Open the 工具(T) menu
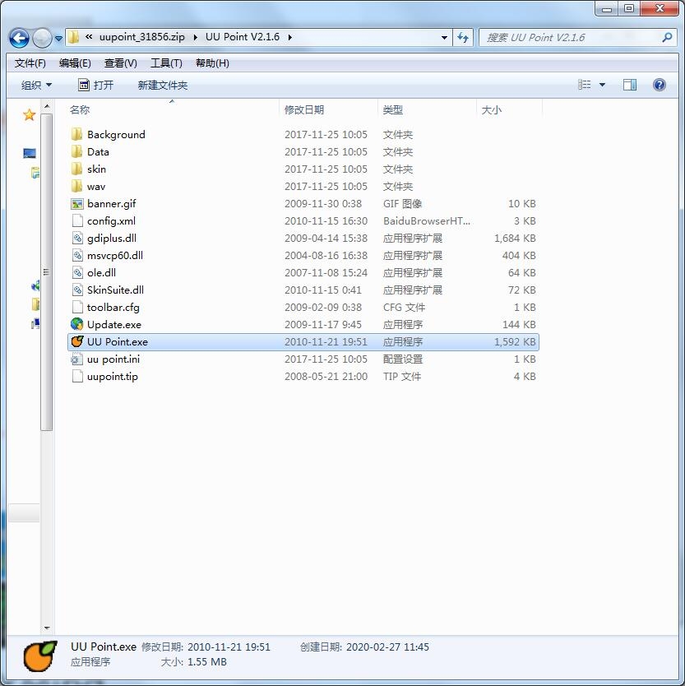 tap(166, 63)
